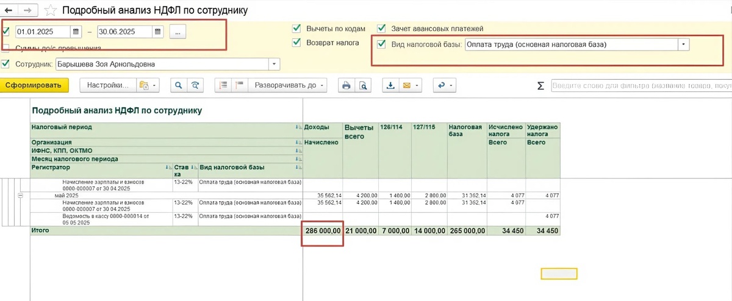
Task: Collapse the май 2025 group
Action: (20, 195)
